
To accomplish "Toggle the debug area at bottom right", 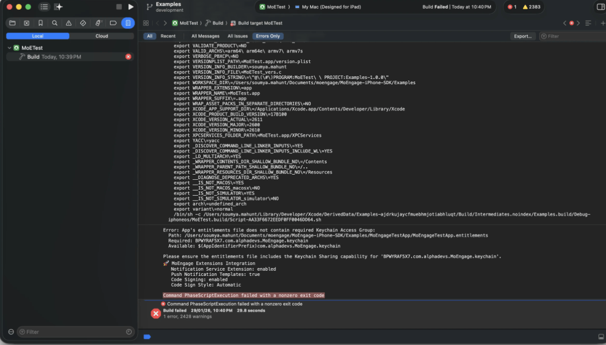I will [x=601, y=337].
